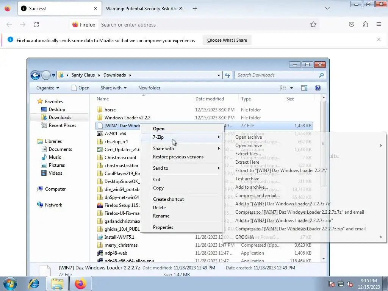The height and width of the screenshot is (291, 388).
Task: Select the Windows Loader v2.2.2 folder
Action: (x=127, y=117)
